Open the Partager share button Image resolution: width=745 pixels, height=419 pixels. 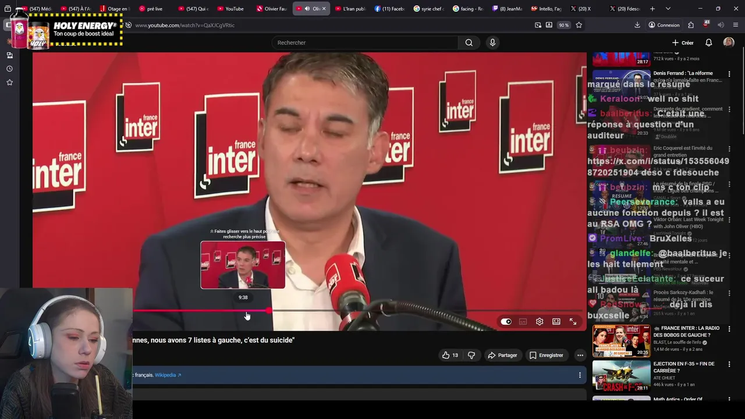502,355
